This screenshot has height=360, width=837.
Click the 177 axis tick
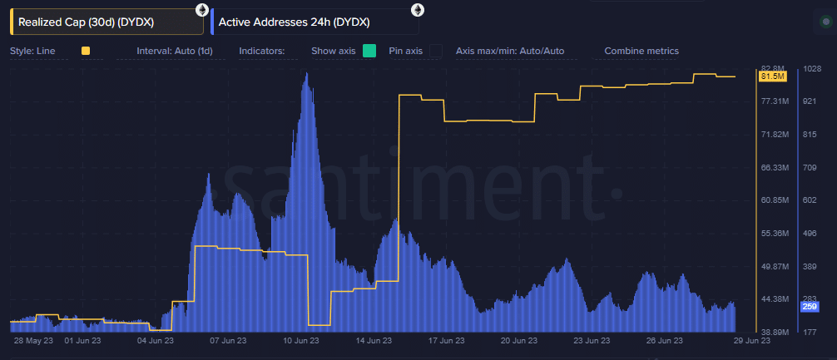tap(809, 332)
